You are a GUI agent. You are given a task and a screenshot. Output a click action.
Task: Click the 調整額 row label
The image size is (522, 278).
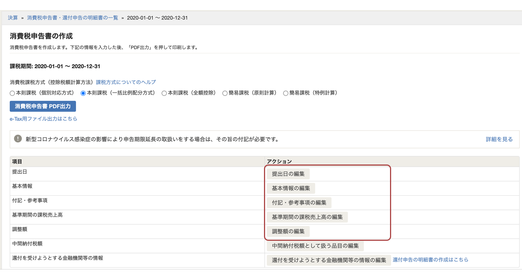point(20,229)
